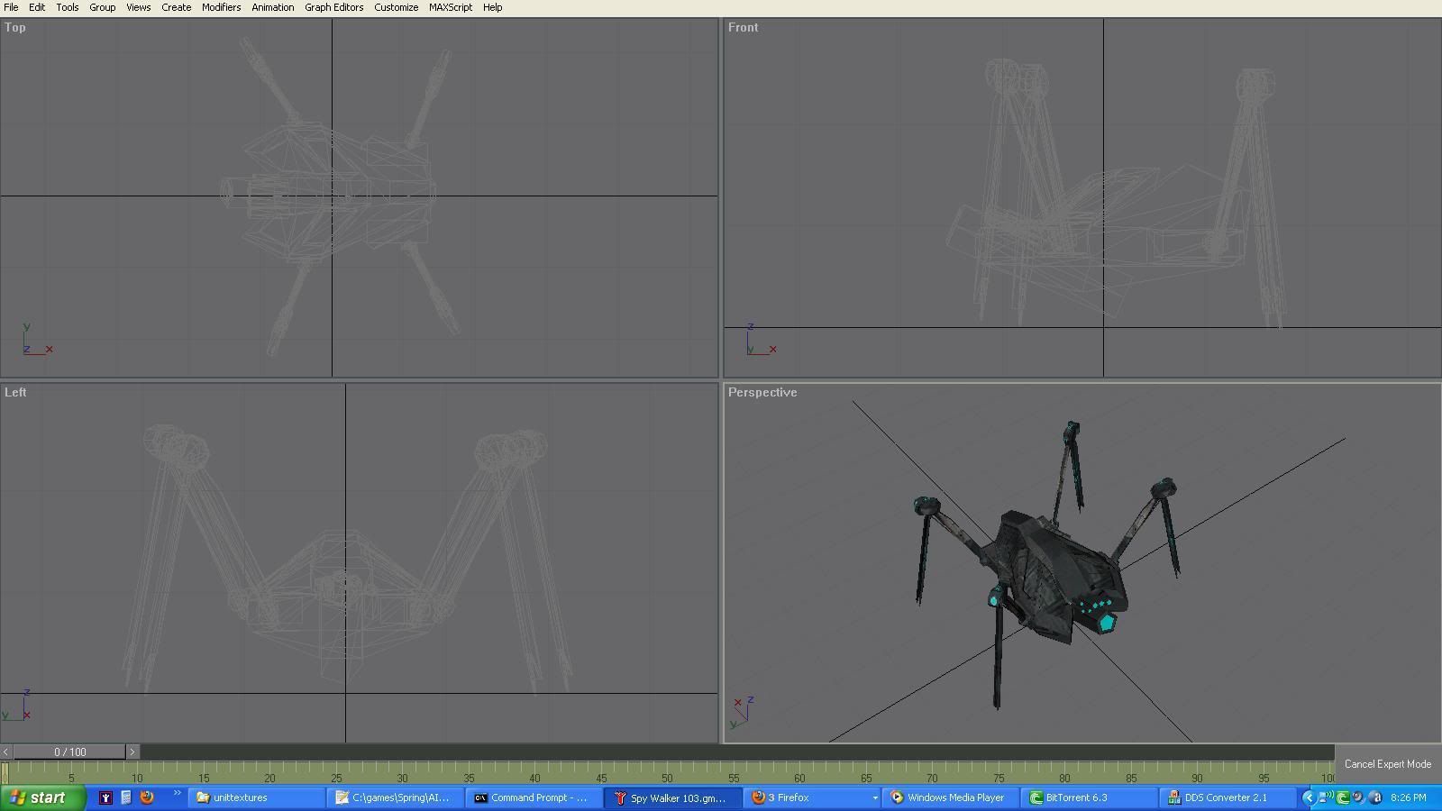
Task: Open the Windows start menu
Action: click(42, 797)
